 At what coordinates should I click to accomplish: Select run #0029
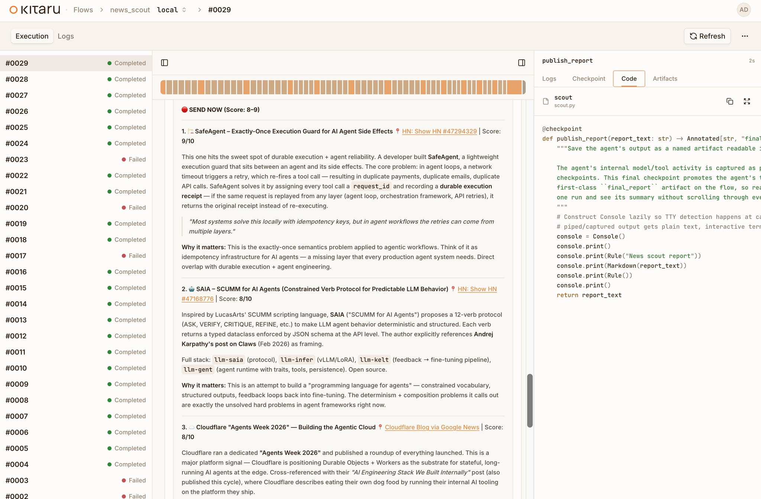click(76, 63)
